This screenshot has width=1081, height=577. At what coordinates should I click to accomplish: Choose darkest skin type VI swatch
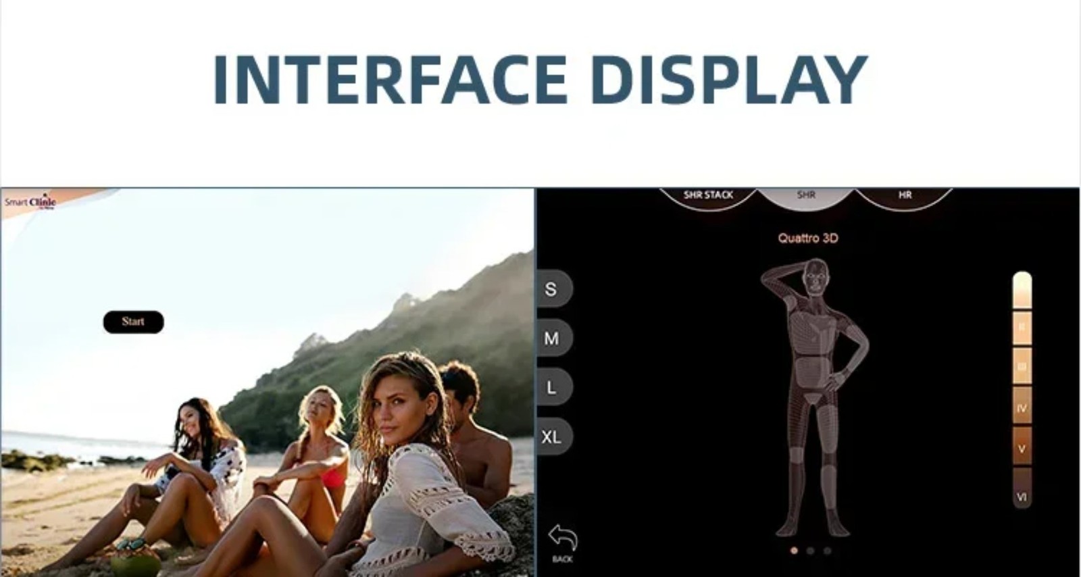[1022, 488]
